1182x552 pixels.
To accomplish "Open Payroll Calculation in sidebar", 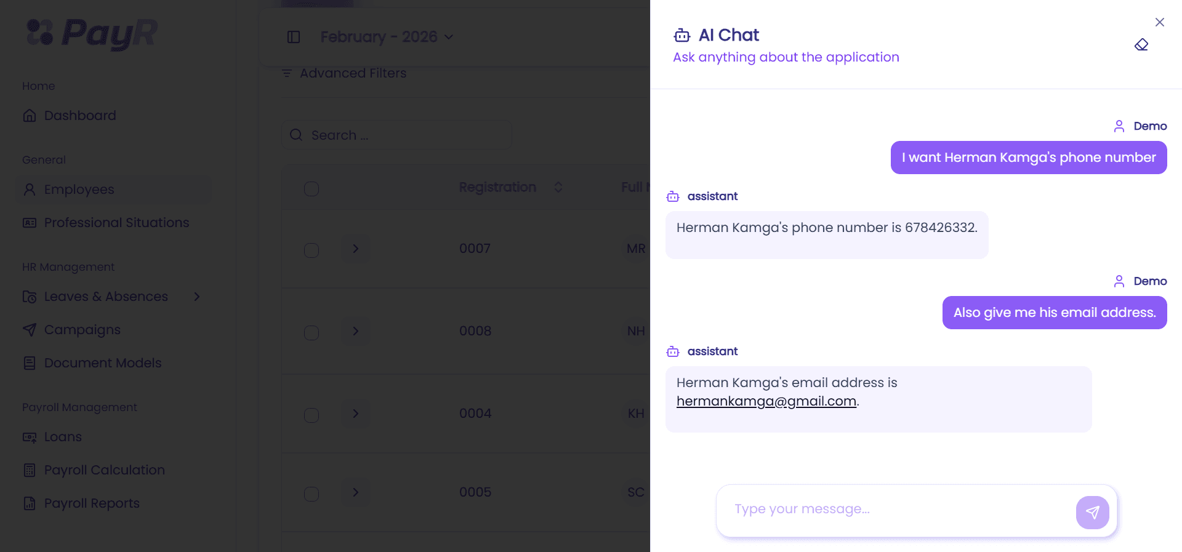I will (x=105, y=470).
